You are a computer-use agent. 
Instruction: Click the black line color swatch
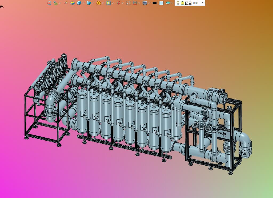pos(155,3)
